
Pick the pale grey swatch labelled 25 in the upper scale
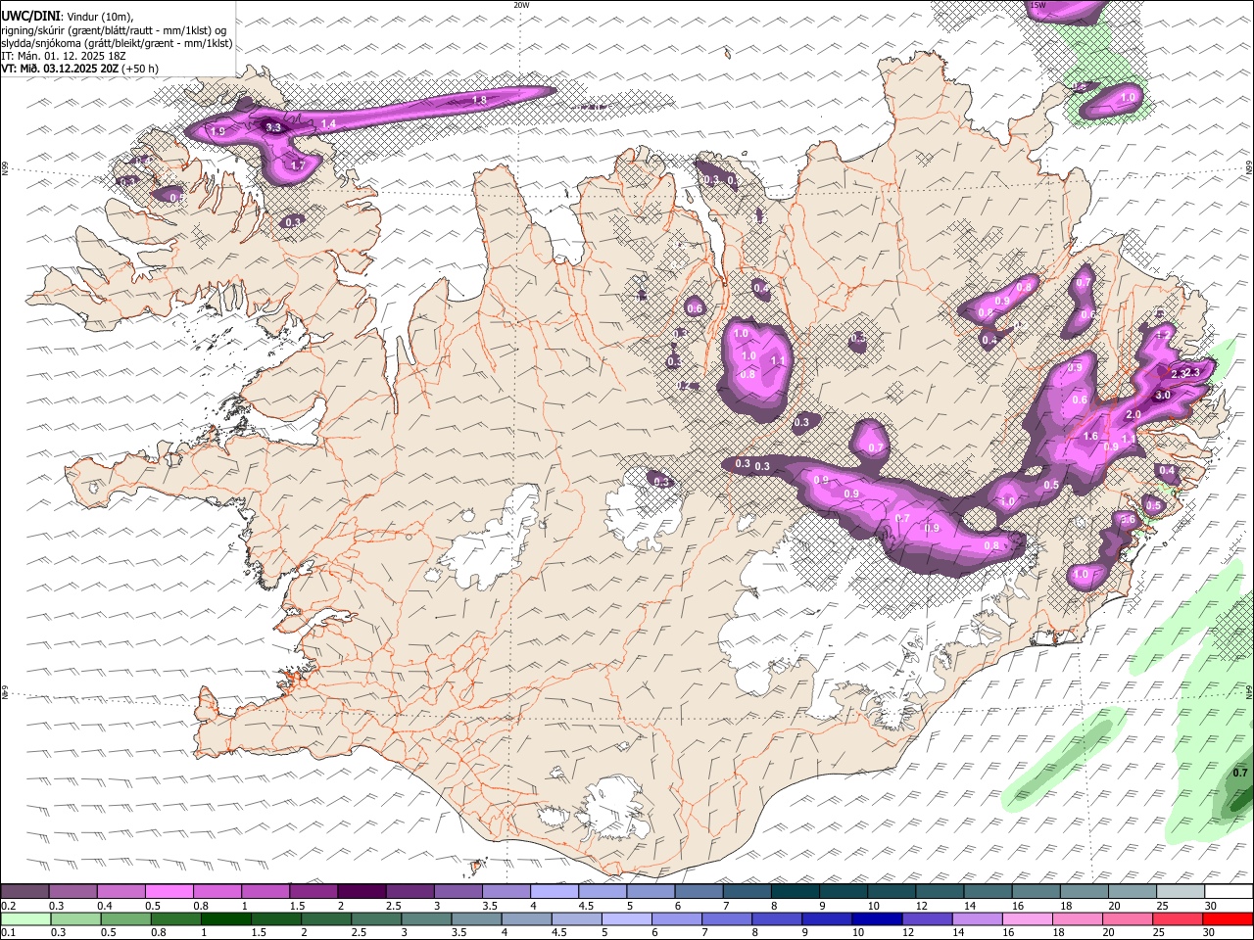(1181, 892)
